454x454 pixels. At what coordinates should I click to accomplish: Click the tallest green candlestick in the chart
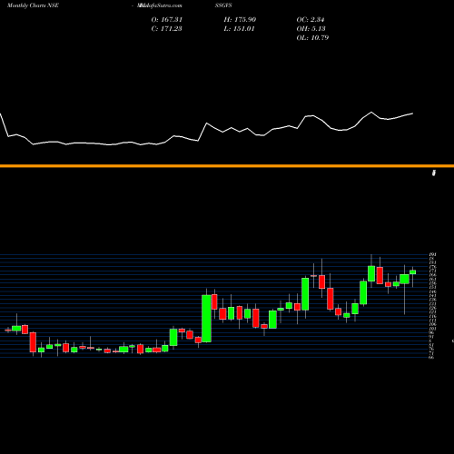(x=206, y=319)
